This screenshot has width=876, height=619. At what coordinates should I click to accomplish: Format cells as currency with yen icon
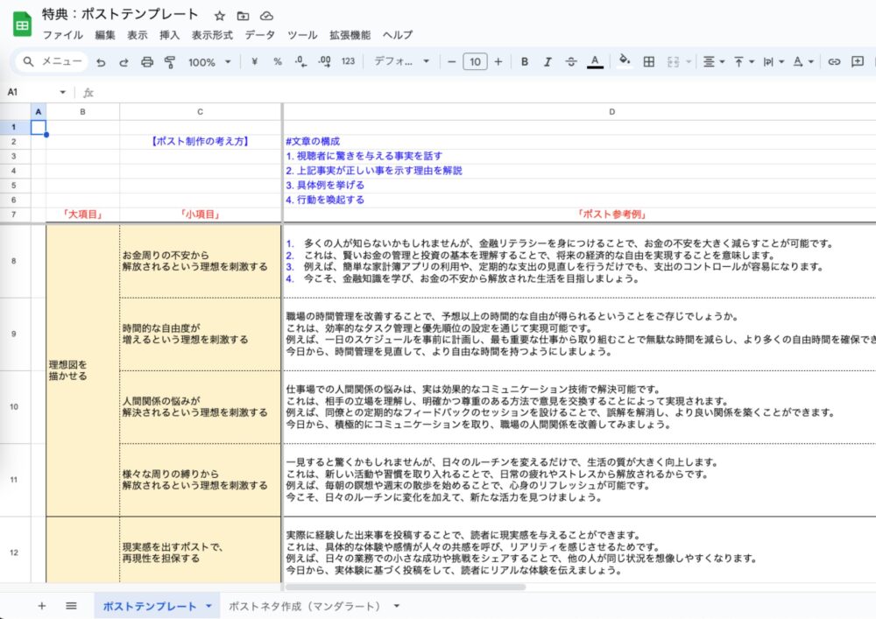254,62
